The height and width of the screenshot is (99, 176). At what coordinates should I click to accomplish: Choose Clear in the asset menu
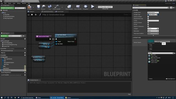(x=151, y=49)
